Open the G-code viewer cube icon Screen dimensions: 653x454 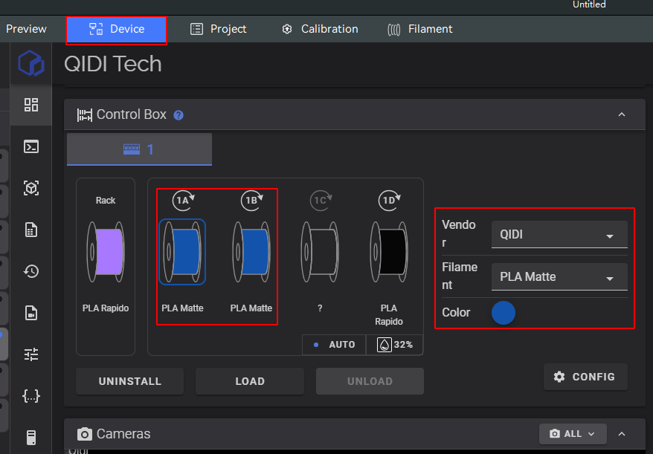point(31,188)
